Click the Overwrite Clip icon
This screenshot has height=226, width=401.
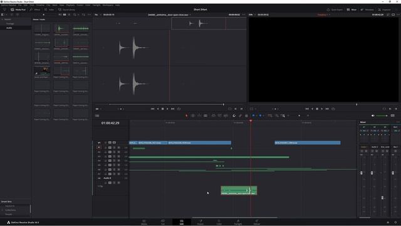click(x=220, y=116)
